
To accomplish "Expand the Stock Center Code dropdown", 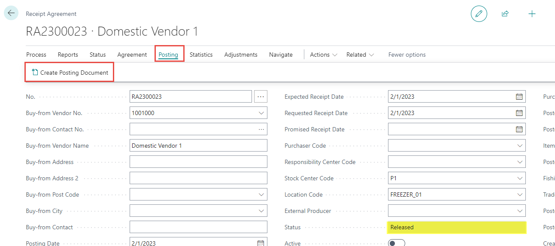I will click(520, 178).
